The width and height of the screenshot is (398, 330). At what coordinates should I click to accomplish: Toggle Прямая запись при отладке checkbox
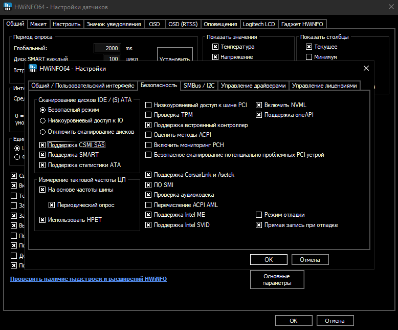(x=259, y=225)
